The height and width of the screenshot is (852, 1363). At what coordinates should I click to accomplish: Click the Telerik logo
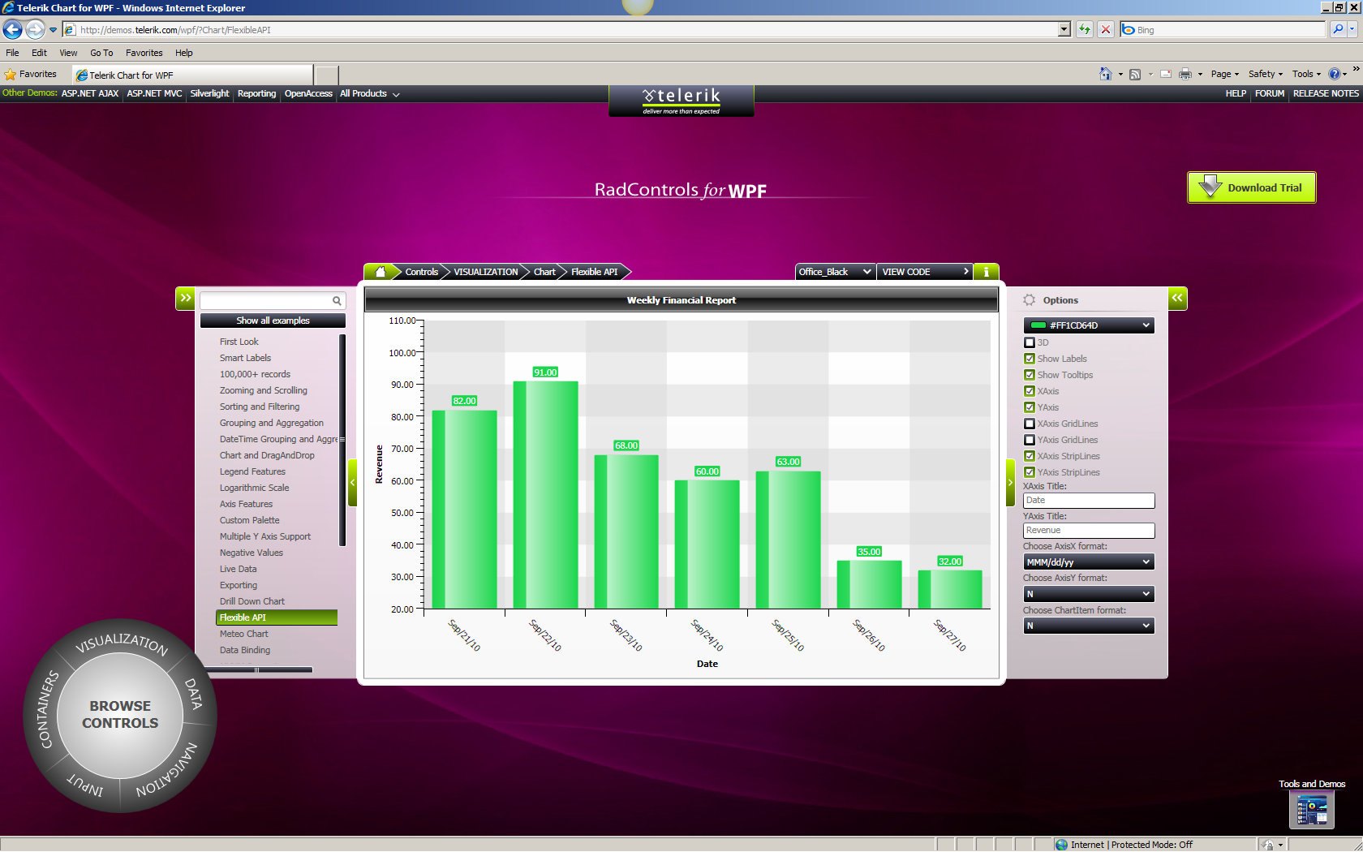pyautogui.click(x=681, y=101)
